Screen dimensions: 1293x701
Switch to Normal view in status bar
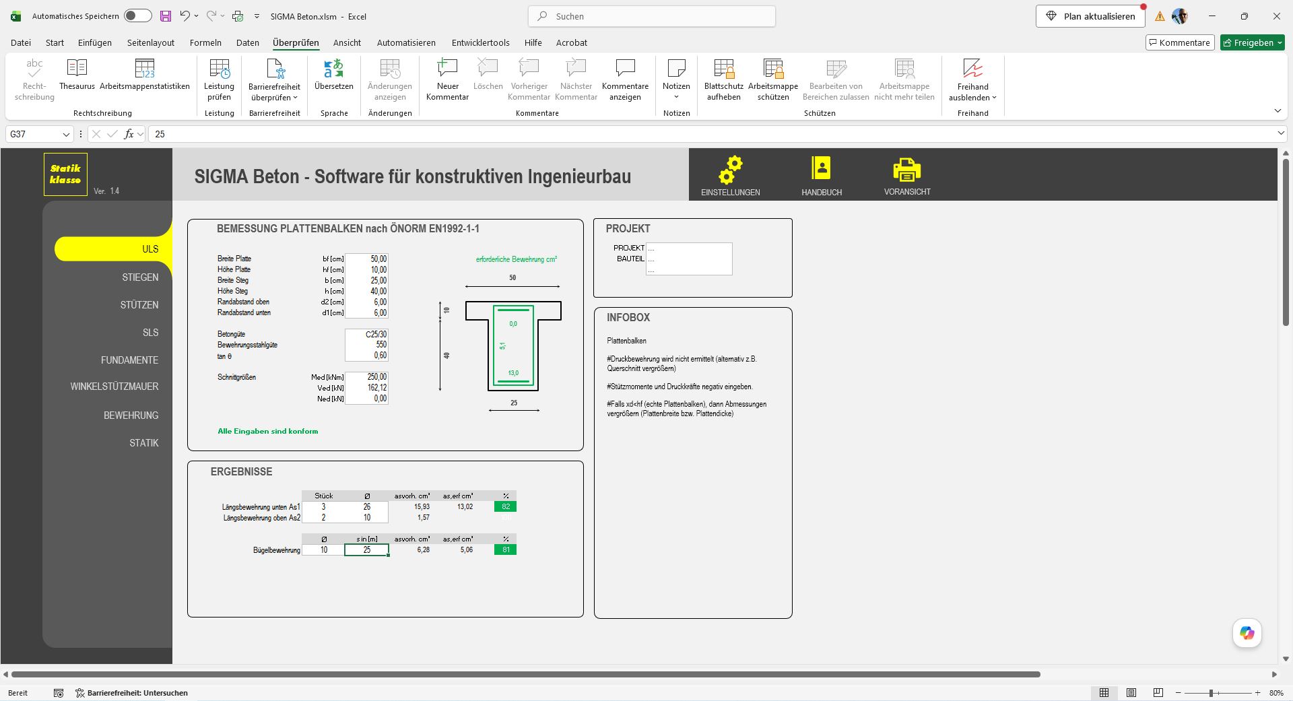[x=1104, y=692]
